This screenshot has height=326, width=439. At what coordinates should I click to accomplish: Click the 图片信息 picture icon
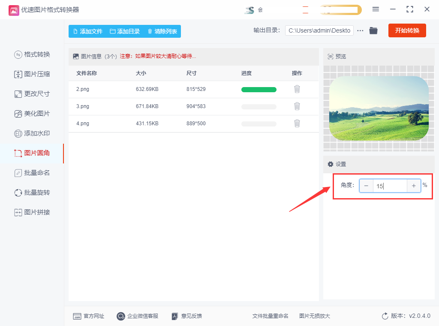75,56
